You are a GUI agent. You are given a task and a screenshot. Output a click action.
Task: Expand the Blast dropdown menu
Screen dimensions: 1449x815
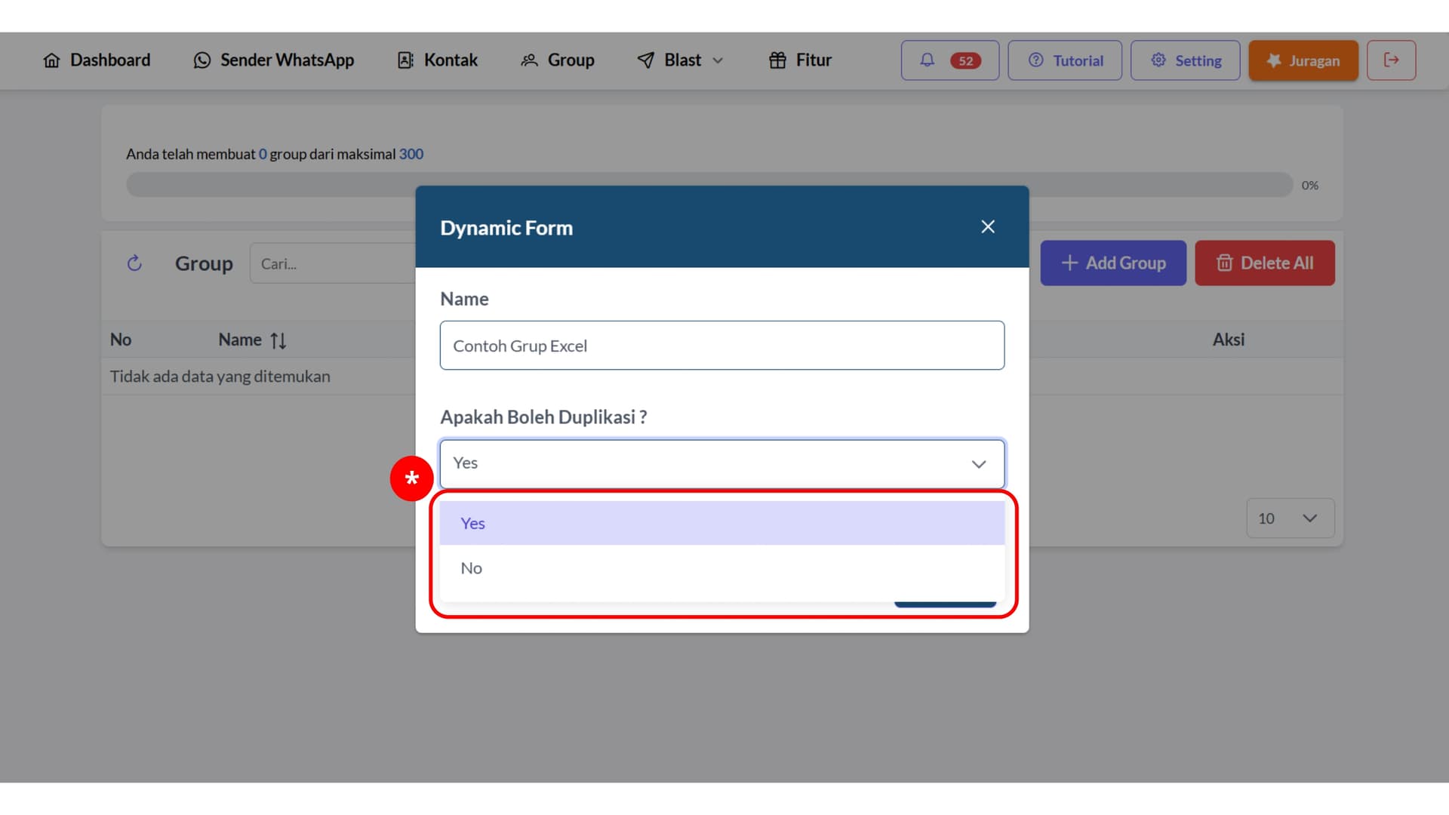click(680, 60)
